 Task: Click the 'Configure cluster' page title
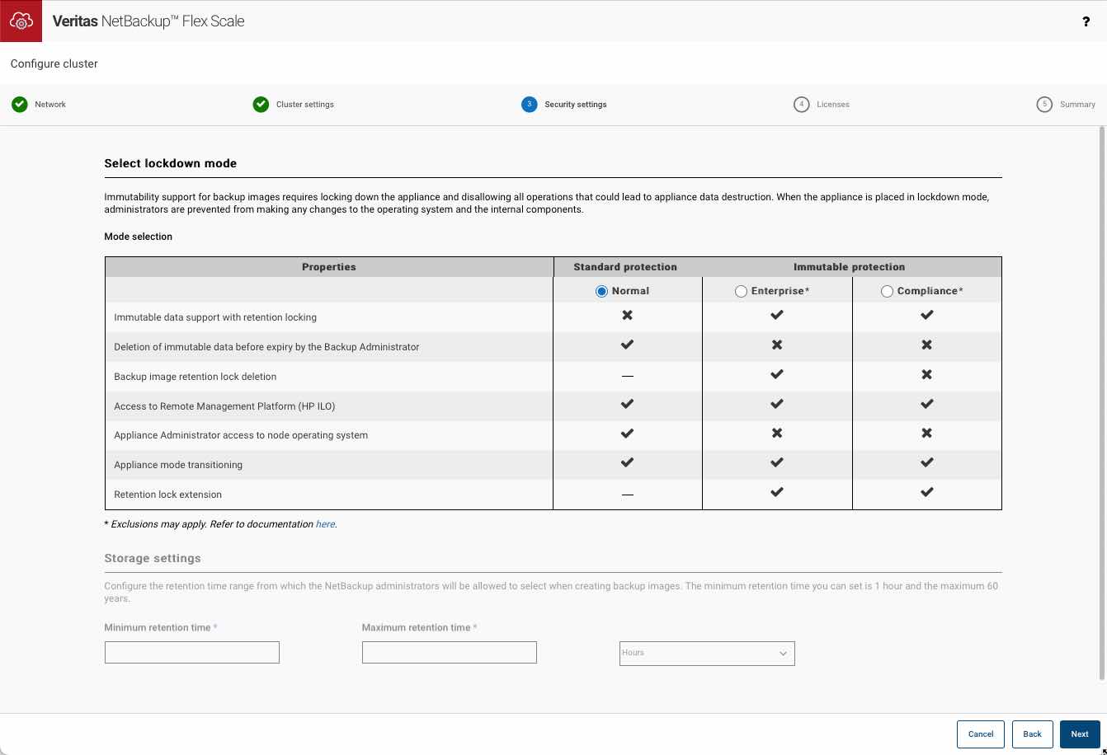[54, 63]
